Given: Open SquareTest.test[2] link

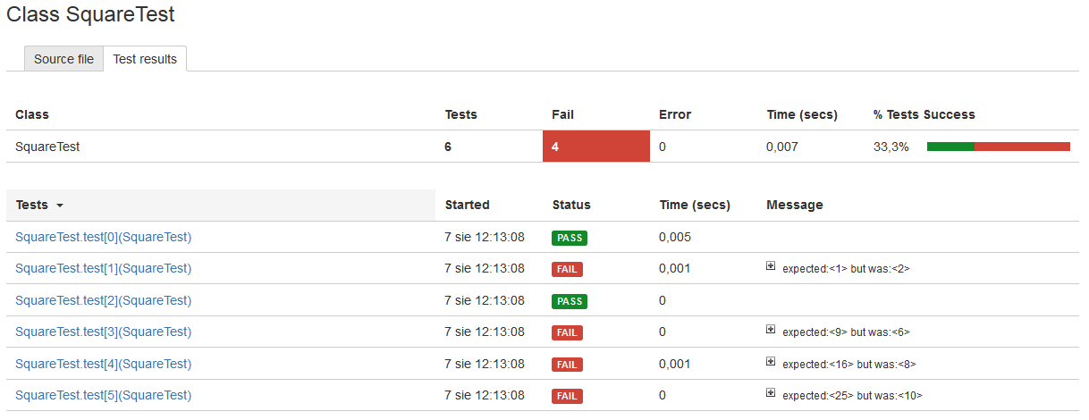Looking at the screenshot, I should click(x=104, y=300).
